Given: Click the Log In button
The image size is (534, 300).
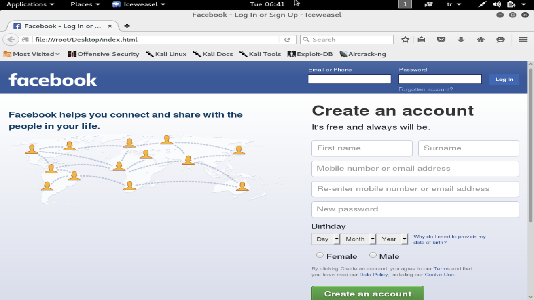Looking at the screenshot, I should click(504, 79).
